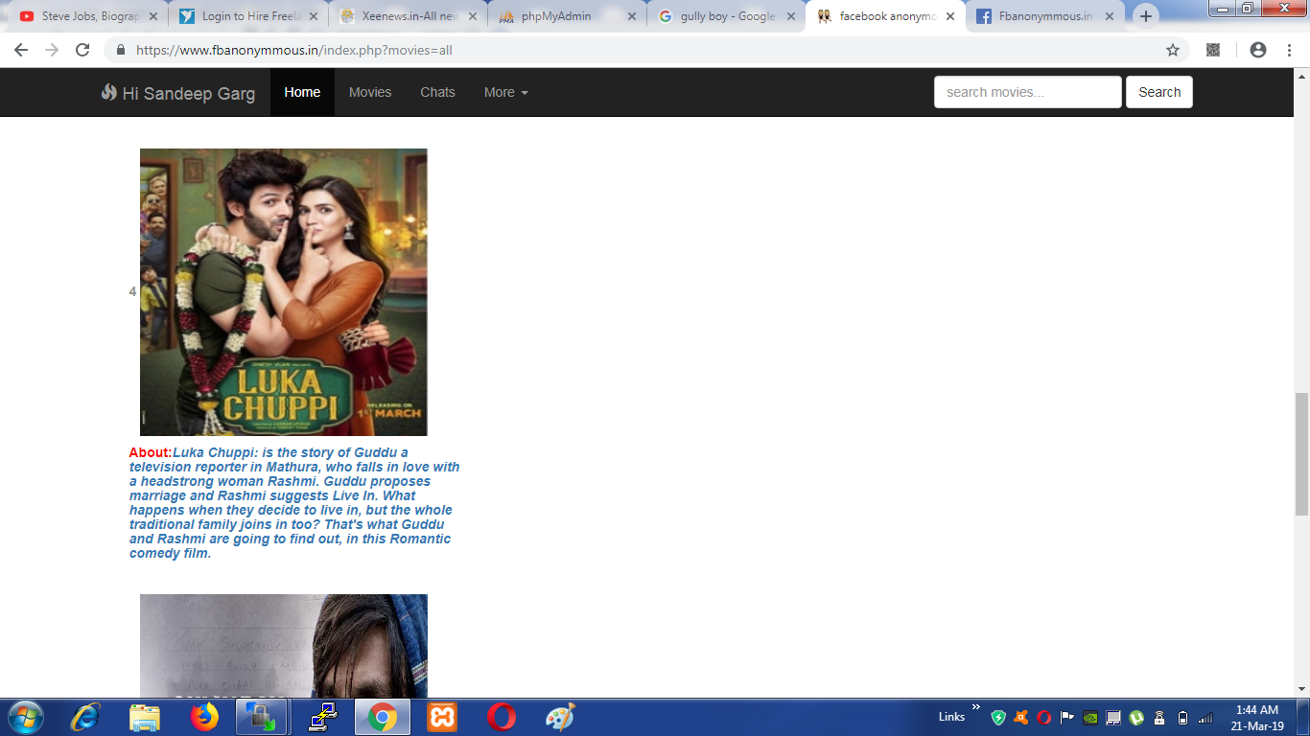1310x736 pixels.
Task: Open the Windows Start menu
Action: tap(25, 717)
